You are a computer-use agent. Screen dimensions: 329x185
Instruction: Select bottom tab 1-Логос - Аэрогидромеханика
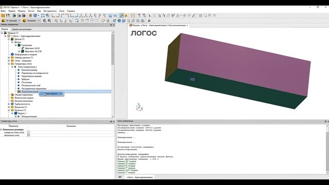(x=139, y=177)
